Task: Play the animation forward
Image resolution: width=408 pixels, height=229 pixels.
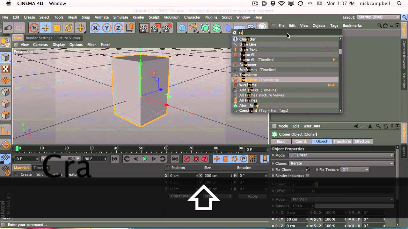Action: tap(145, 159)
